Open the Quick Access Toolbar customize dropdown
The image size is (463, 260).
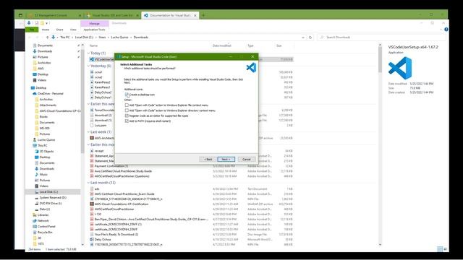47,23
